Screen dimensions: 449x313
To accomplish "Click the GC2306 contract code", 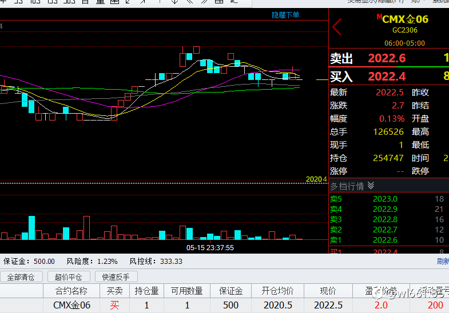I will coord(404,30).
